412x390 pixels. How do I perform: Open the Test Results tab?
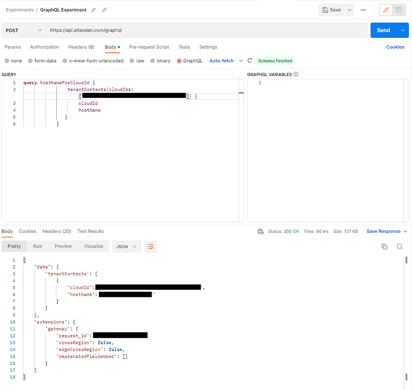pyautogui.click(x=90, y=231)
